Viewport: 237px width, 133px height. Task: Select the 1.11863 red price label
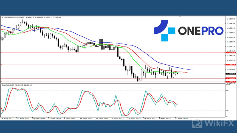(x=230, y=82)
